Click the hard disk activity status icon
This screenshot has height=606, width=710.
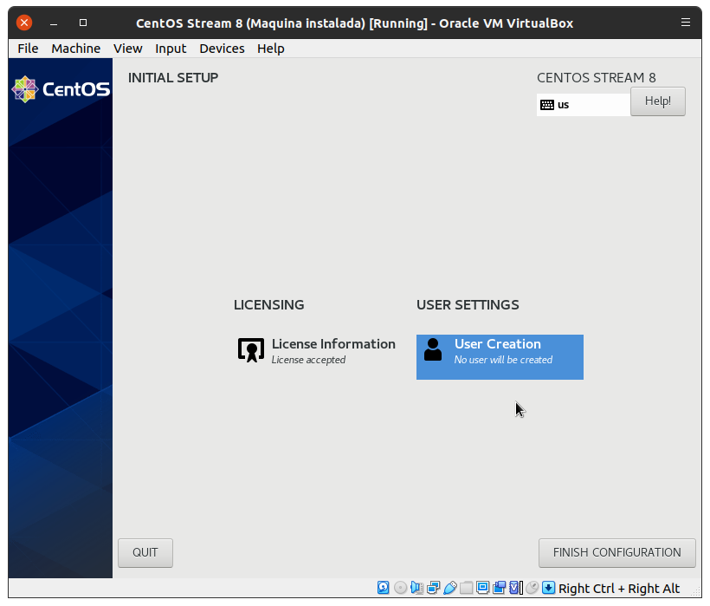pos(384,588)
